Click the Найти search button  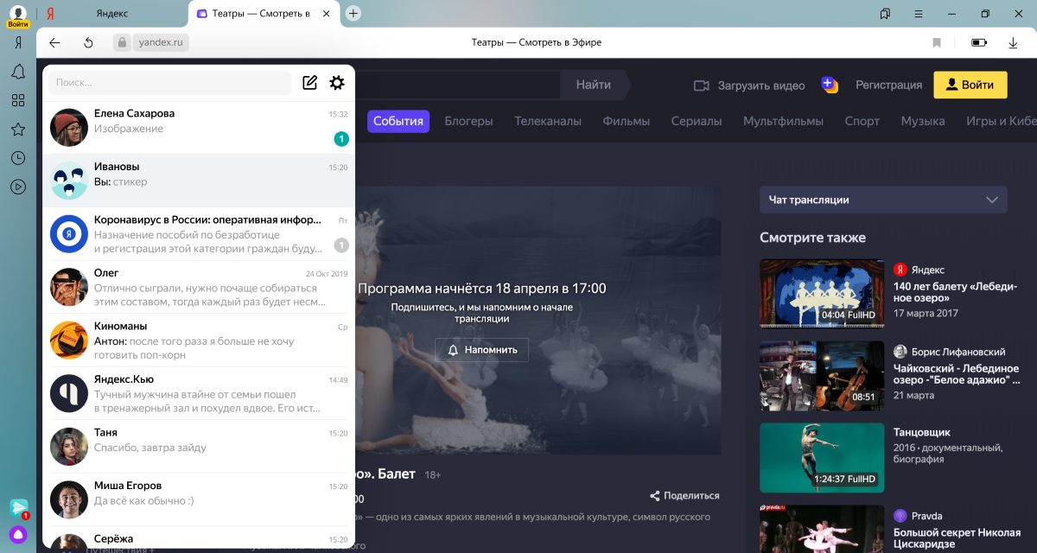(x=594, y=85)
